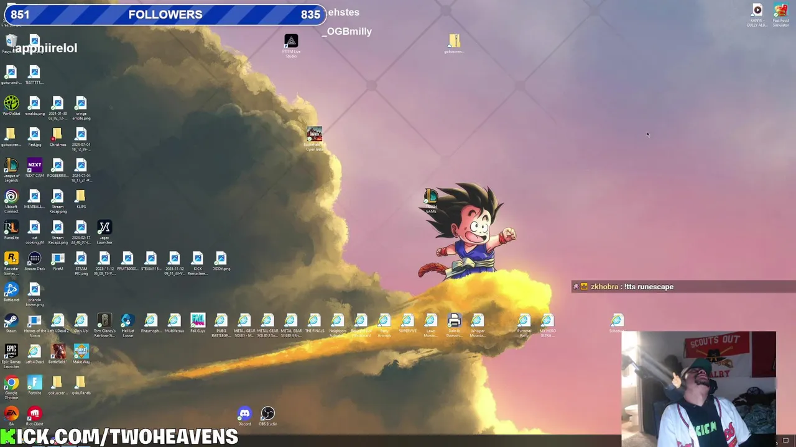Viewport: 796px width, 447px height.
Task: Open the NZXT CAM shortcut
Action: click(x=34, y=168)
